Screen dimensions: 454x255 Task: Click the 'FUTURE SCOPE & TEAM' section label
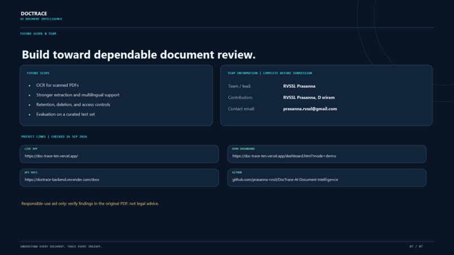tap(38, 34)
